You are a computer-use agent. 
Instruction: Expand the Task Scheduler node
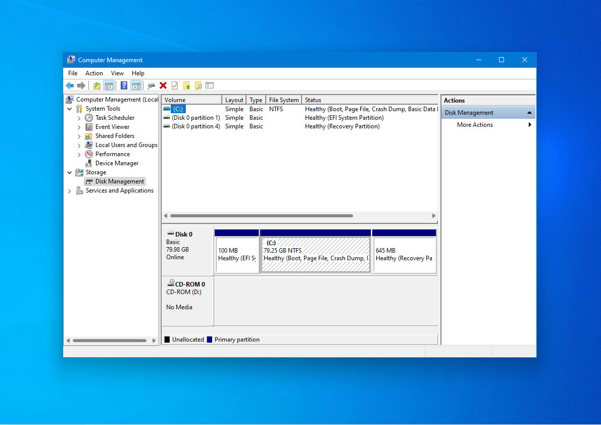tap(79, 118)
